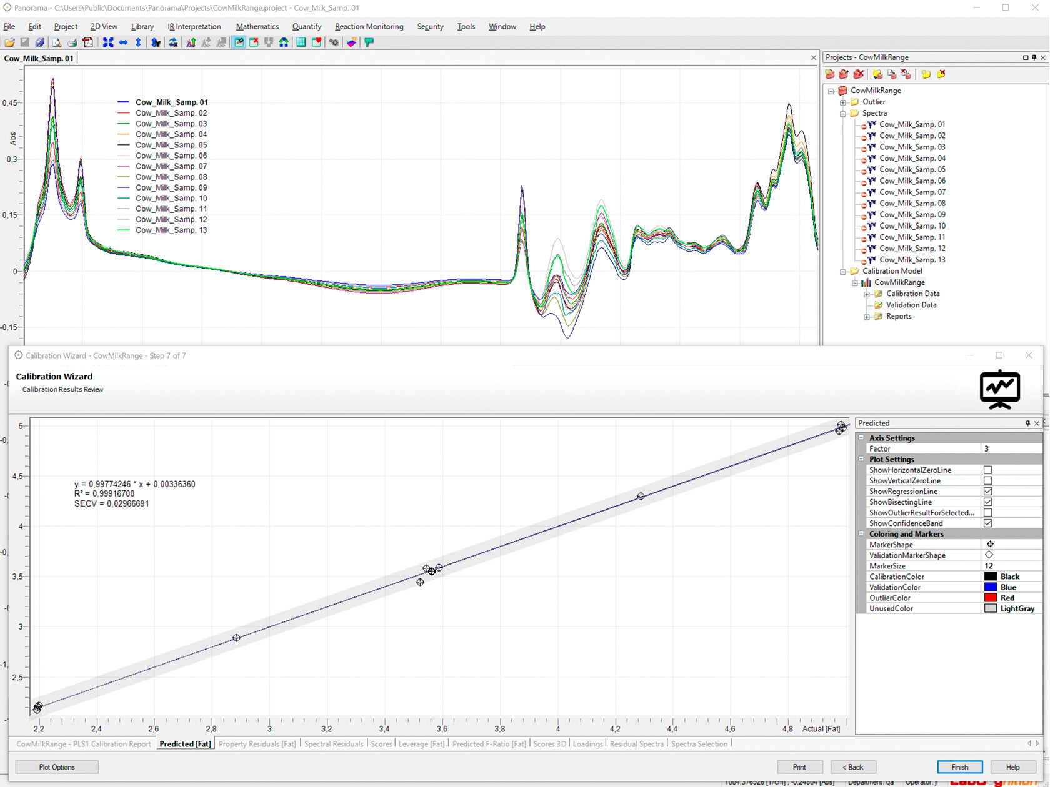Click the Finish button in Calibration Wizard
This screenshot has height=787, width=1050.
tap(959, 767)
